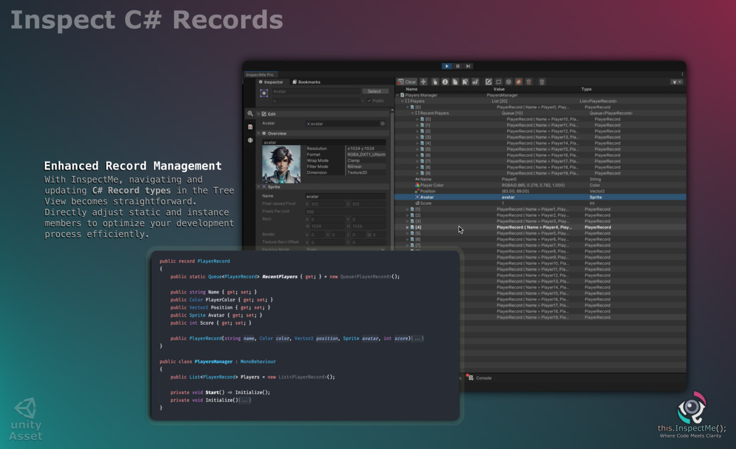Click the Bilinear filter mode value
Viewport: 736px width, 449px height.
click(367, 167)
